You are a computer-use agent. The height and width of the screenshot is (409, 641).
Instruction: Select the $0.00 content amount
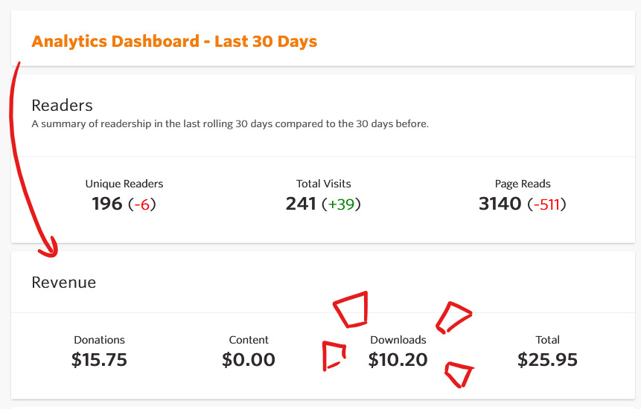click(249, 360)
